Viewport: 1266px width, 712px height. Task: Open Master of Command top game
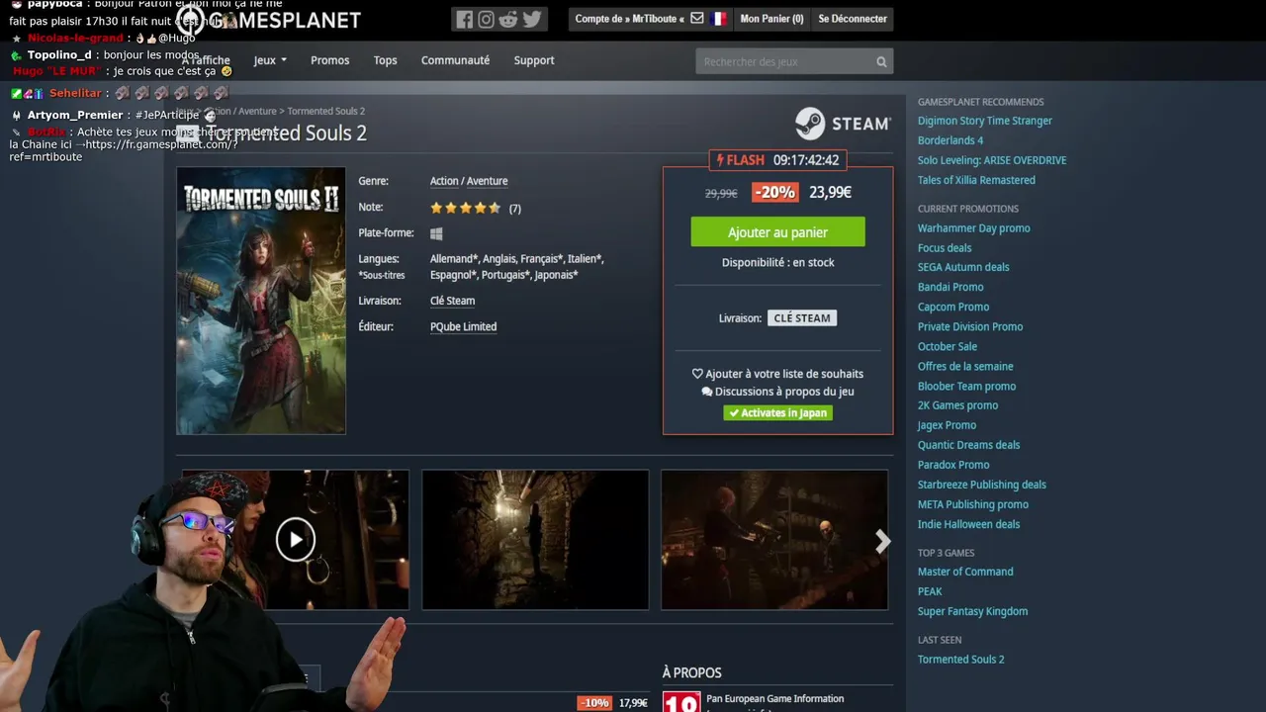click(x=965, y=572)
